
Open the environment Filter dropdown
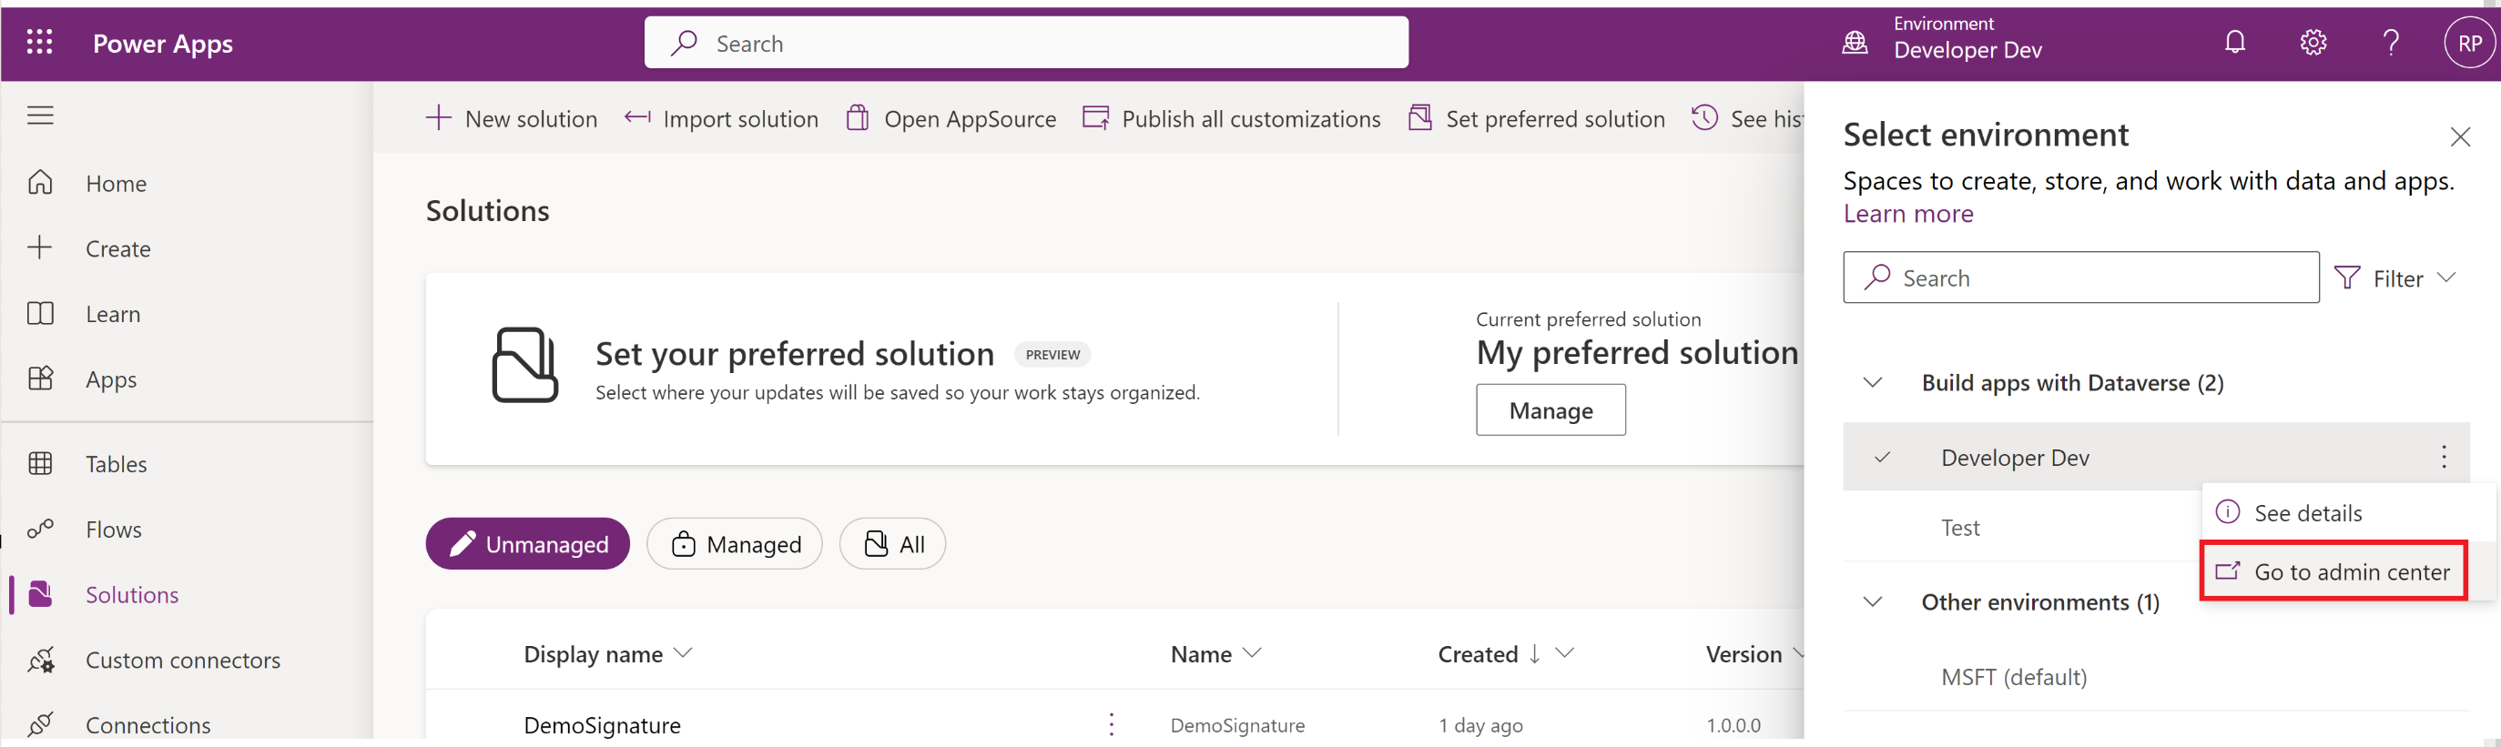2394,278
